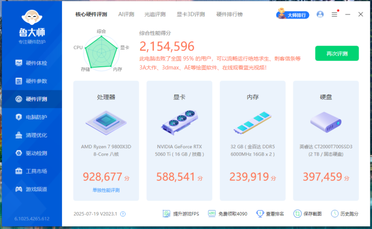Image resolution: width=372 pixels, height=229 pixels.
Task: Click 免费领取4090 link
Action: (228, 214)
